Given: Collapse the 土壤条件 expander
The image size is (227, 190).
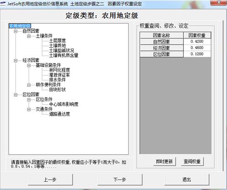Looking at the screenshot, I should coord(29,36).
